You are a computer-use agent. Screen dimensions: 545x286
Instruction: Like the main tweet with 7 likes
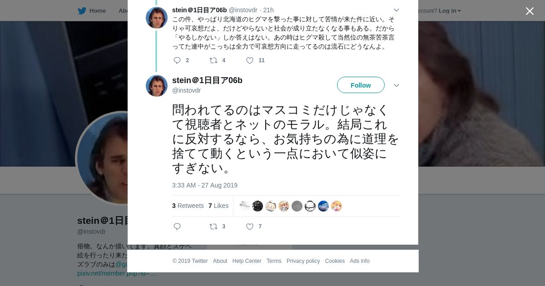coord(250,227)
